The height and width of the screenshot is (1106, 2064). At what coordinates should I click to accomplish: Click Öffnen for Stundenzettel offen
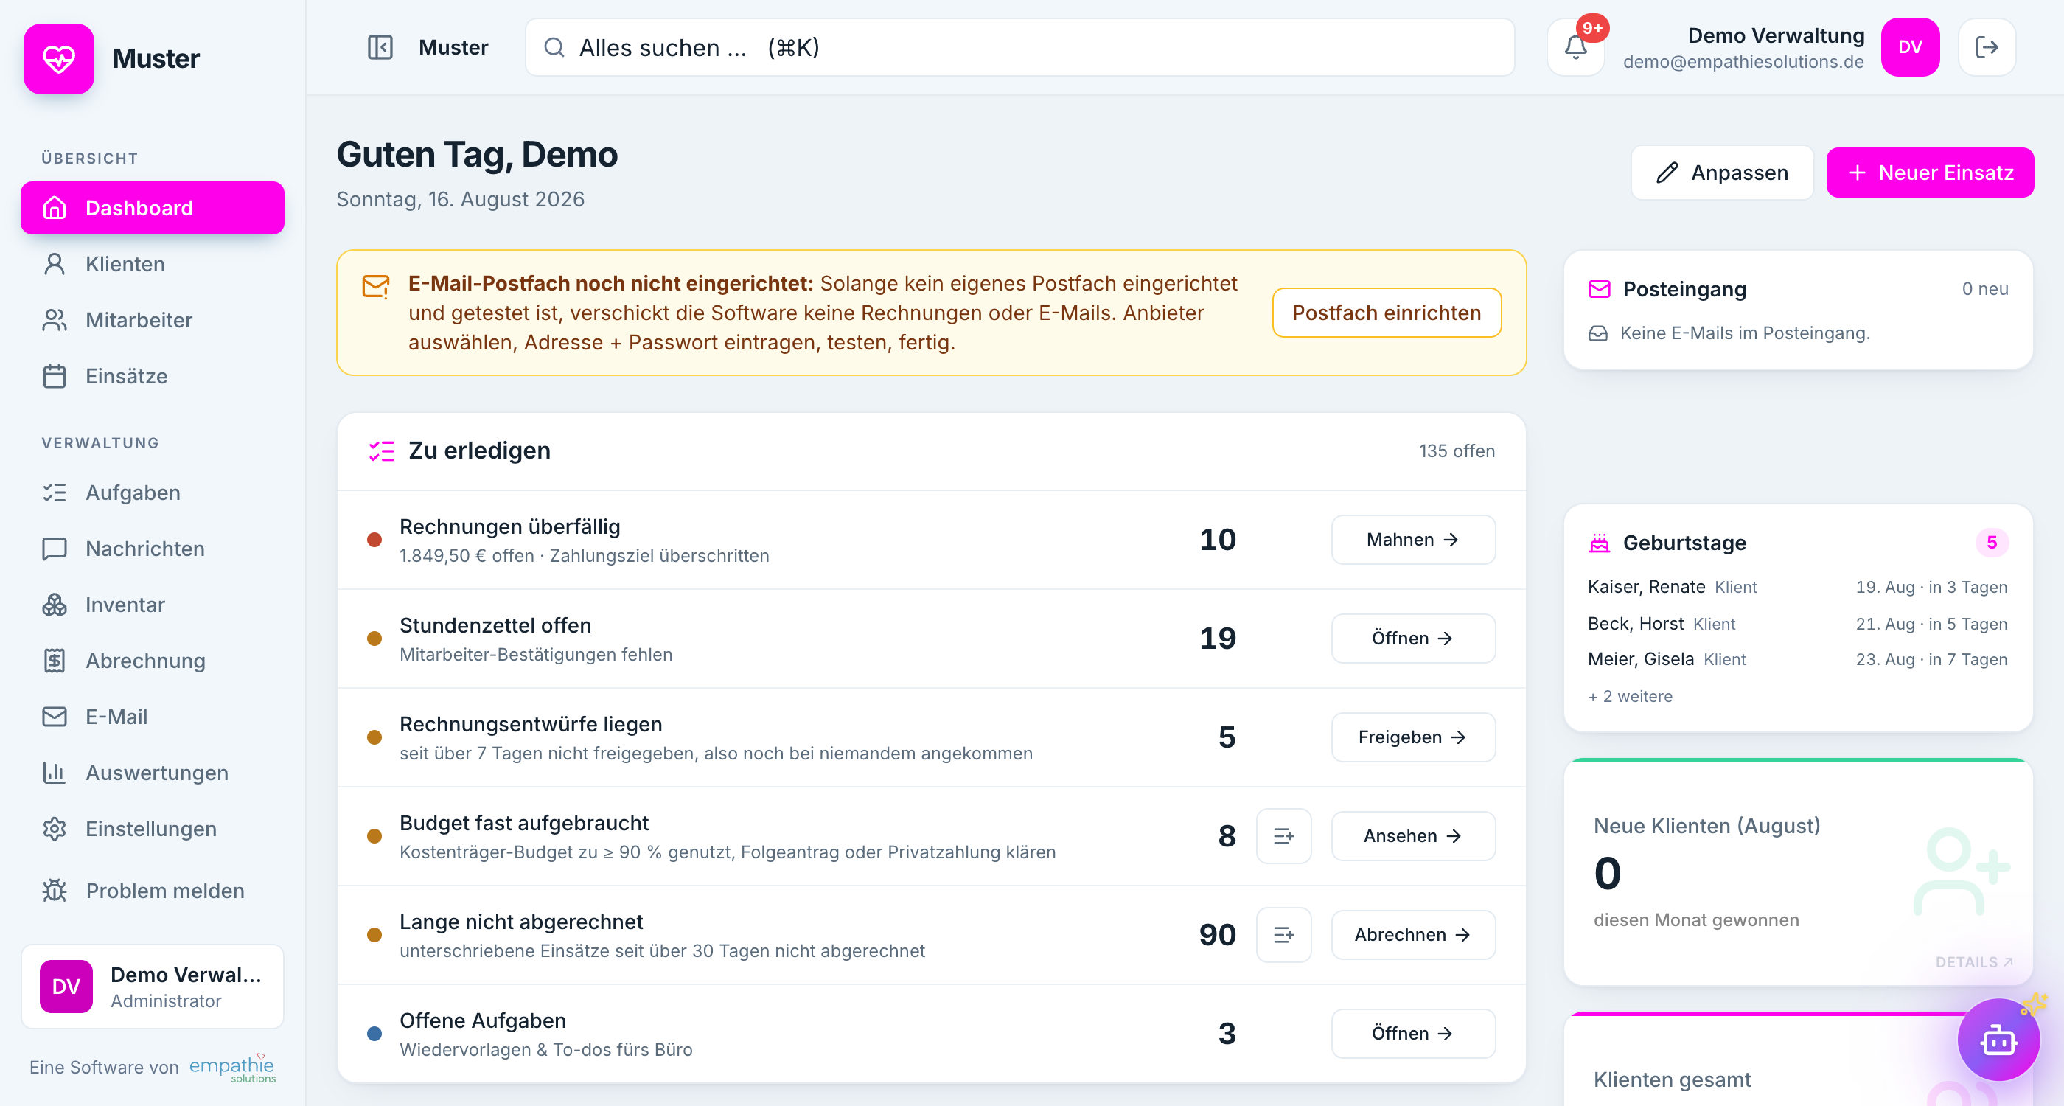pos(1412,638)
